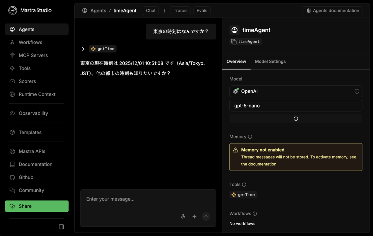The image size is (373, 236).
Task: Switch to the Traces tab
Action: [x=181, y=11]
